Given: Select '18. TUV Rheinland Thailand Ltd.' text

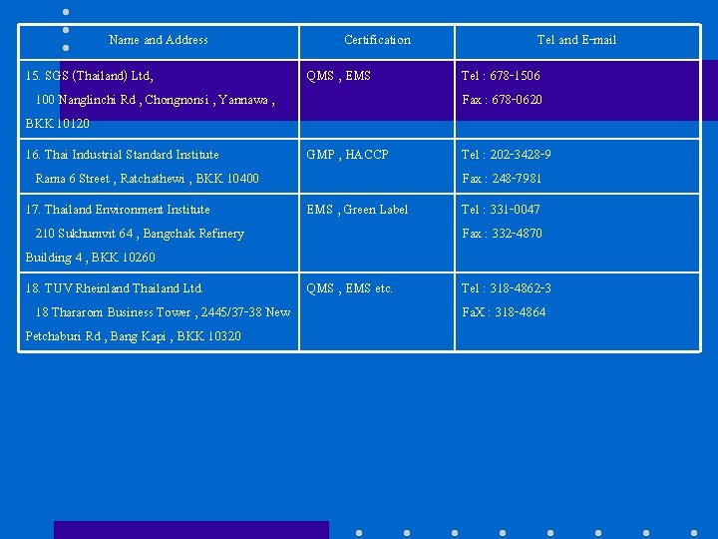Looking at the screenshot, I should 114,288.
